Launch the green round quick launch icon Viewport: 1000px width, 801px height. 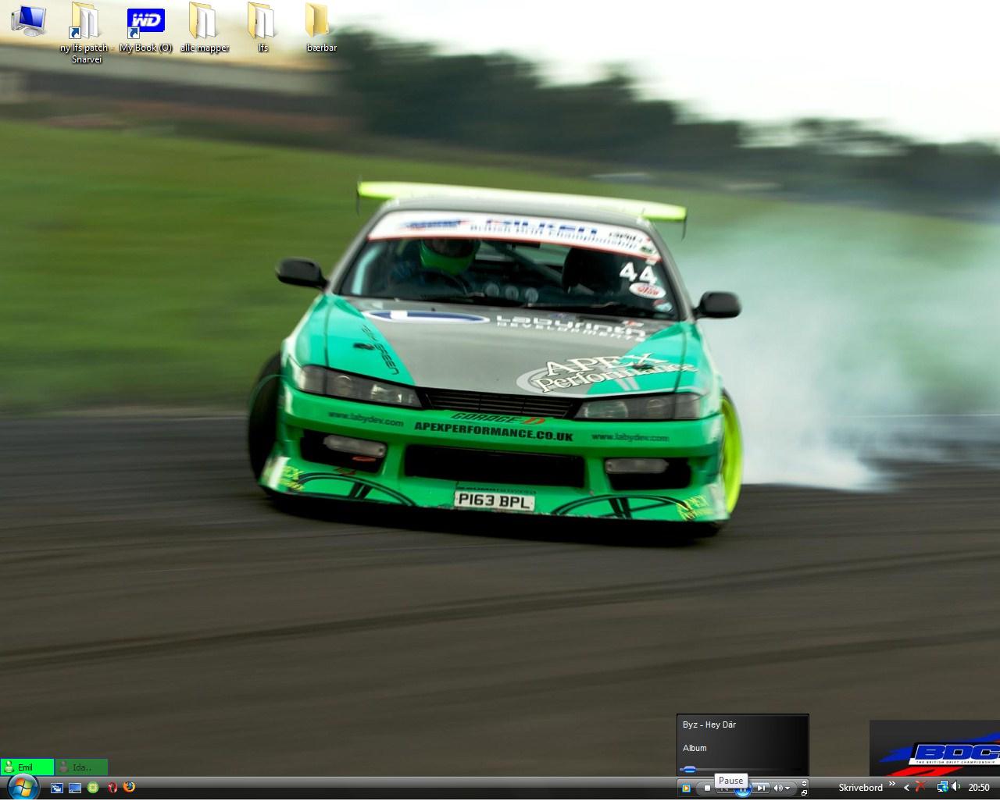[x=93, y=789]
